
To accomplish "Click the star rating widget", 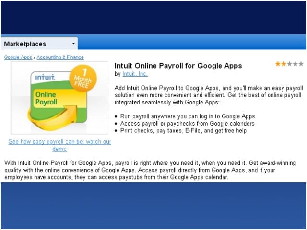I will (289, 64).
